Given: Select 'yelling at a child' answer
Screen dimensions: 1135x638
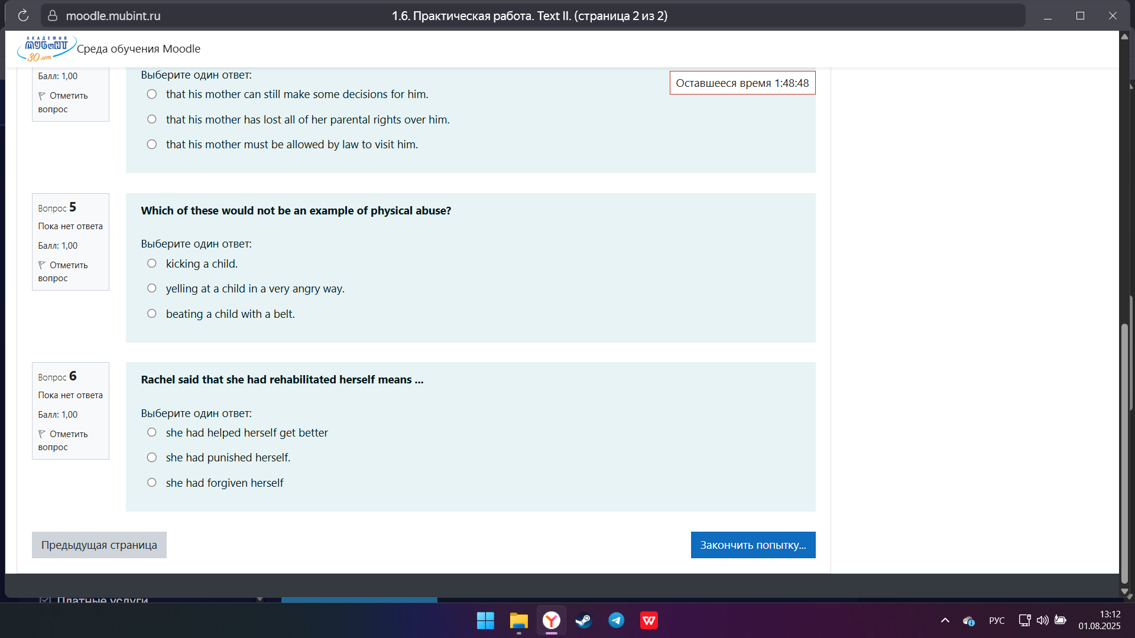Looking at the screenshot, I should [152, 288].
